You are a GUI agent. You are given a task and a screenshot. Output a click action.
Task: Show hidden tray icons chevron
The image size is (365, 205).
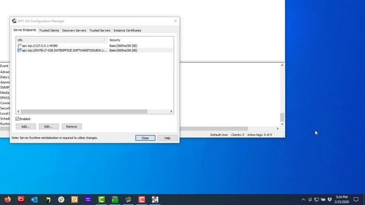(303, 199)
